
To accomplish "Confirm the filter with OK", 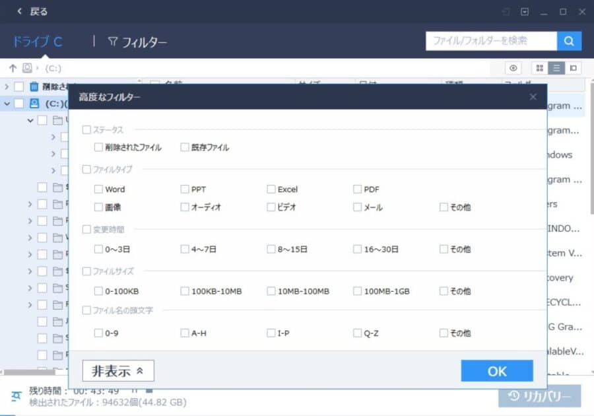I will [497, 371].
